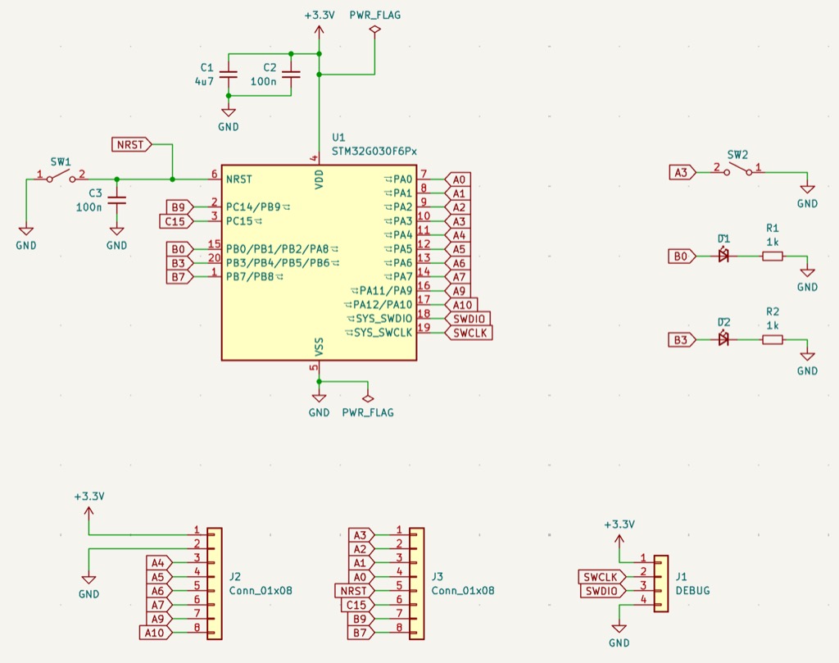
Task: Click connector J3 Conn_01x08 symbol
Action: (x=419, y=582)
